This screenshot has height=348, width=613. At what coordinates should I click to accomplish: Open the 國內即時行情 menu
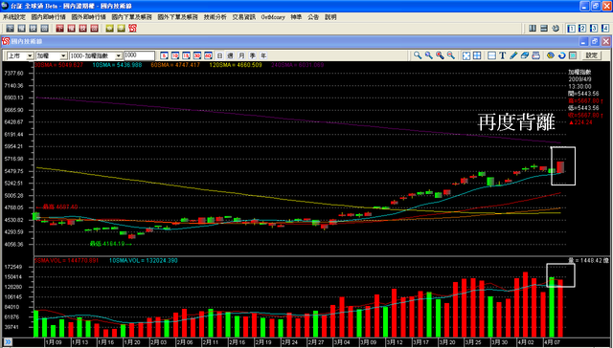point(49,17)
